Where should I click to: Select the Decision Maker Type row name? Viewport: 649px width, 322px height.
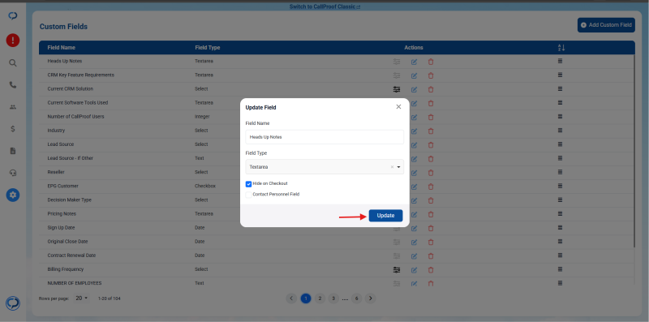coord(70,200)
